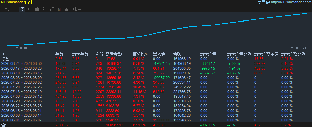Click the MTCommander统计 title

(17, 2)
